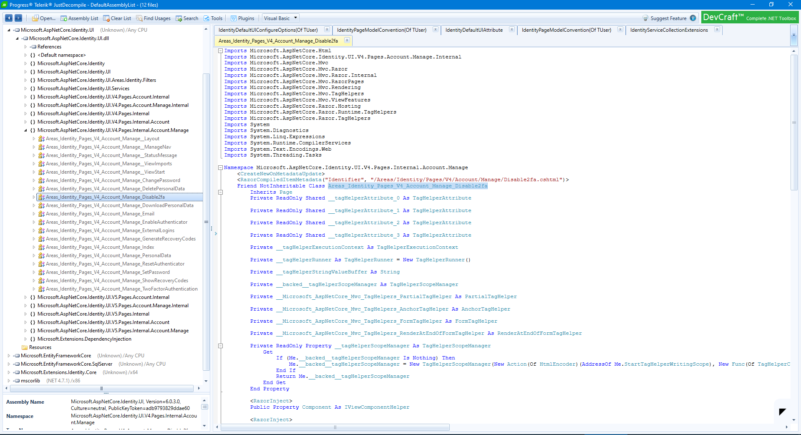Collapse the Namespace block in code
This screenshot has width=801, height=435.
(x=220, y=168)
